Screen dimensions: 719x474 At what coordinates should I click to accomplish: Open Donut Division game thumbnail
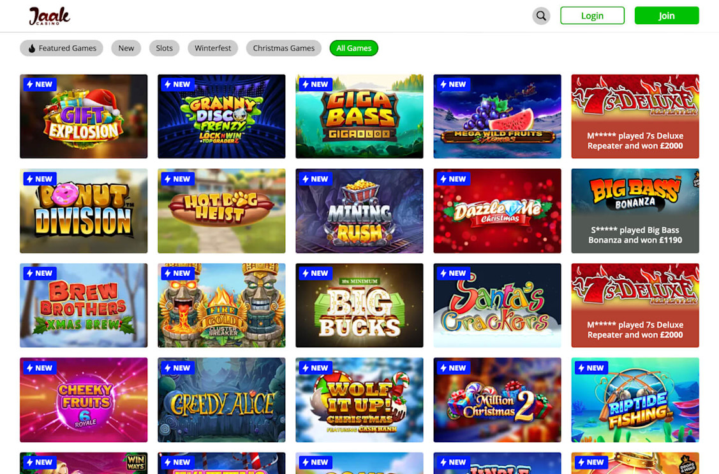pos(84,211)
